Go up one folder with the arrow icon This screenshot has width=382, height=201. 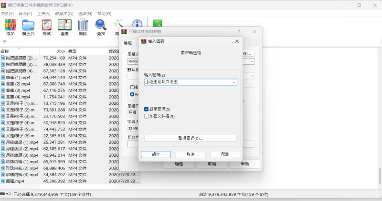(5, 42)
